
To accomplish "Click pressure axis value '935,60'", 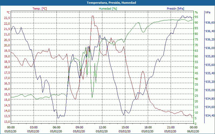I will tap(210, 65).
